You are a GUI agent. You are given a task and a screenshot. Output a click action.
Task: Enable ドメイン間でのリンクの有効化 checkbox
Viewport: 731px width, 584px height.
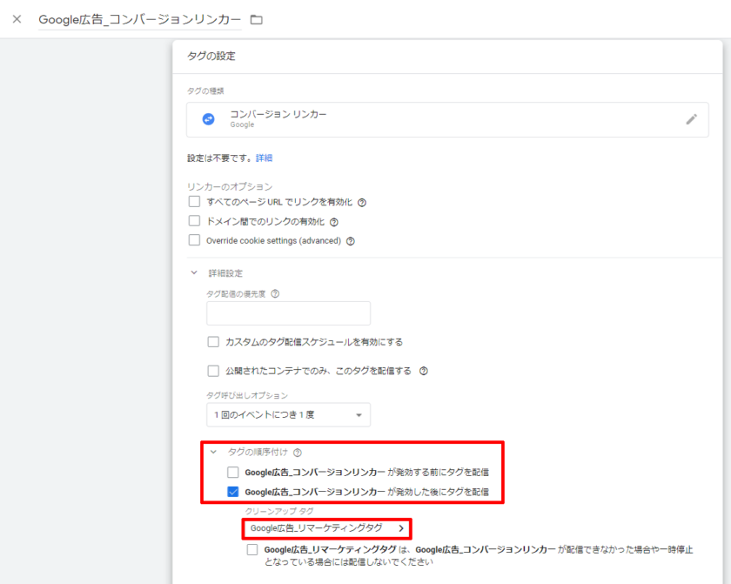pyautogui.click(x=194, y=220)
